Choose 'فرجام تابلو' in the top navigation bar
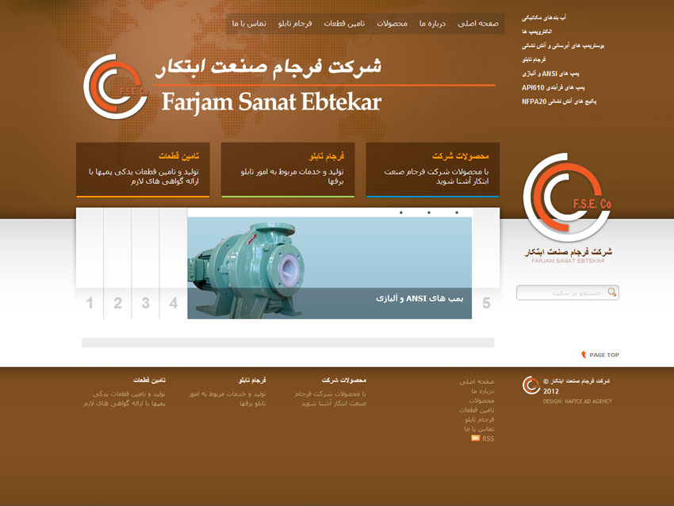Viewport: 674px width, 506px height. pyautogui.click(x=295, y=24)
